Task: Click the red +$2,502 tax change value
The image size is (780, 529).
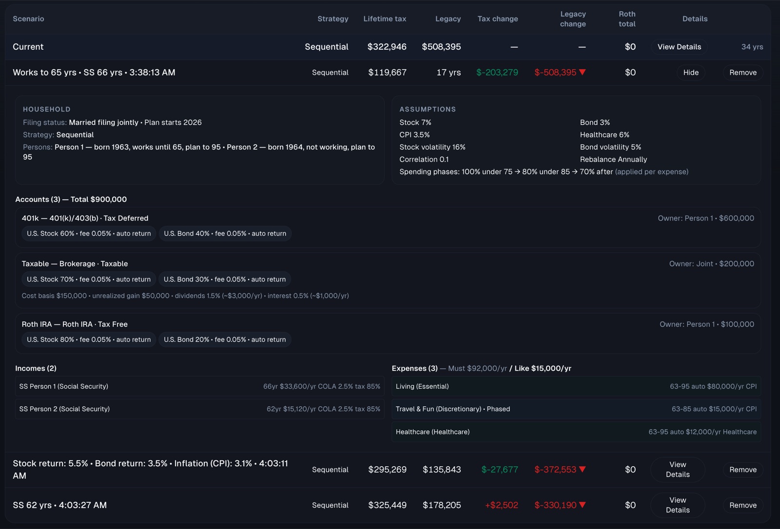Action: click(501, 505)
